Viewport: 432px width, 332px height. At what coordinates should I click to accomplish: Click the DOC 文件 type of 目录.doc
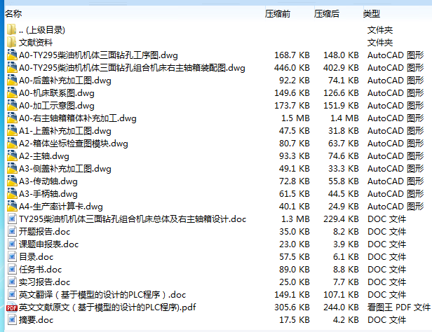point(387,257)
